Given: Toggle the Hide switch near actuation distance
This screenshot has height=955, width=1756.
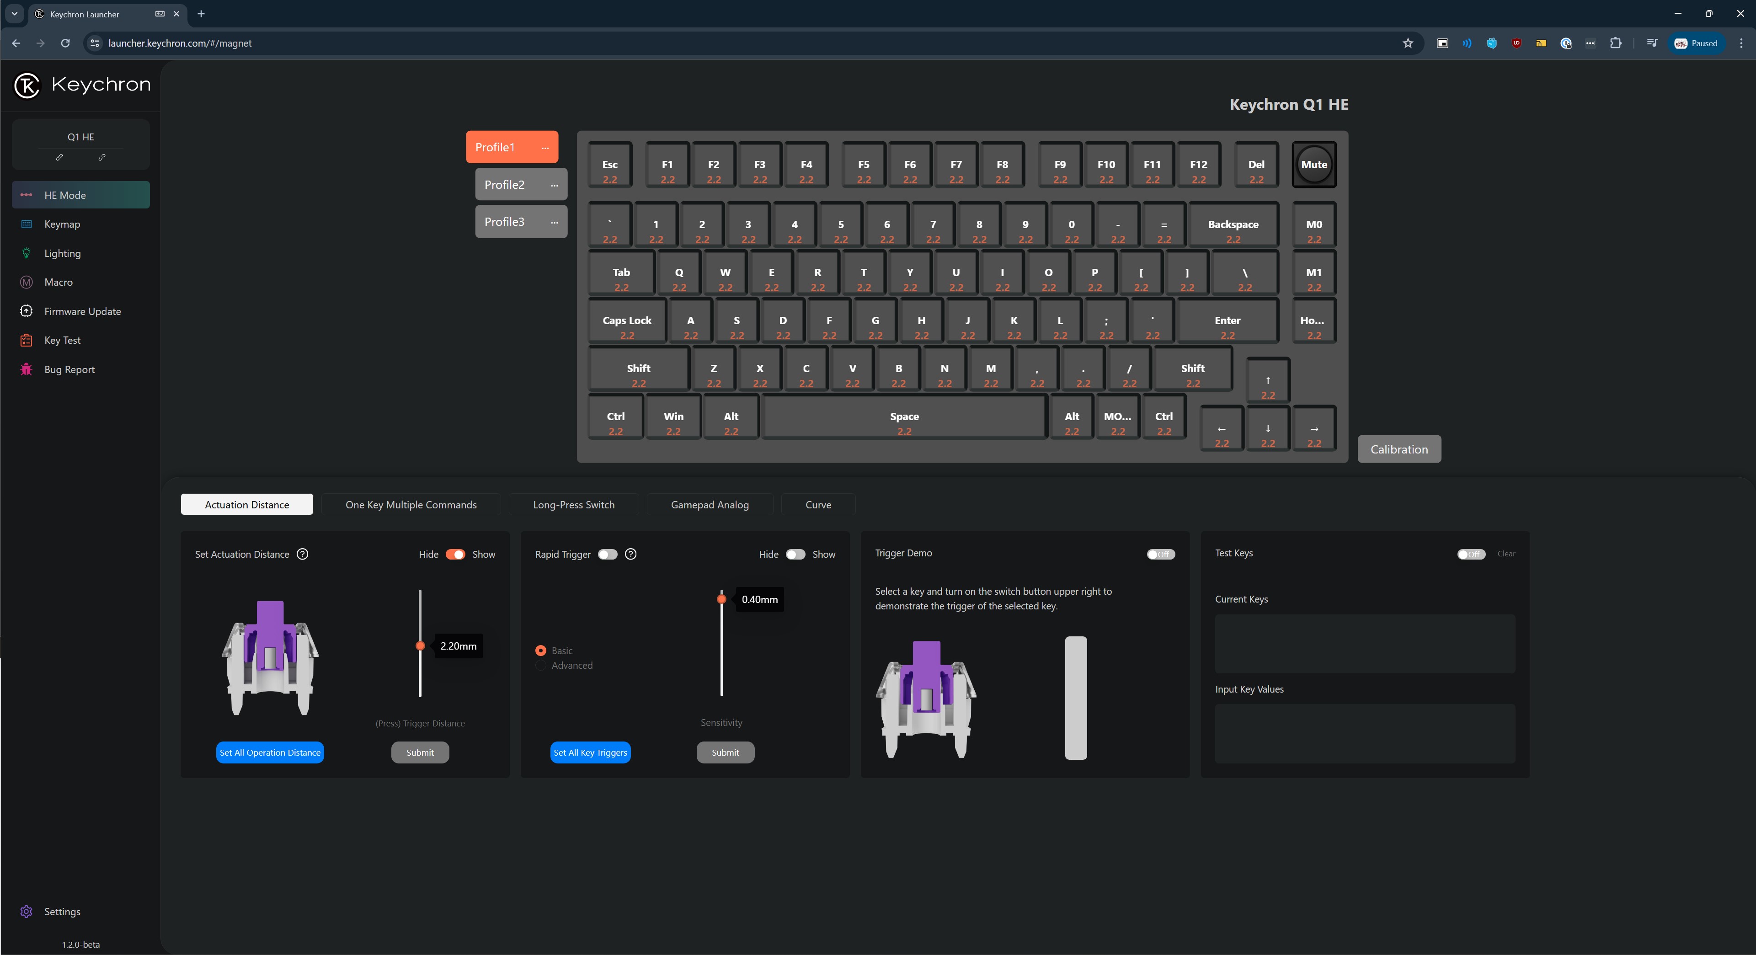Looking at the screenshot, I should click(x=453, y=554).
